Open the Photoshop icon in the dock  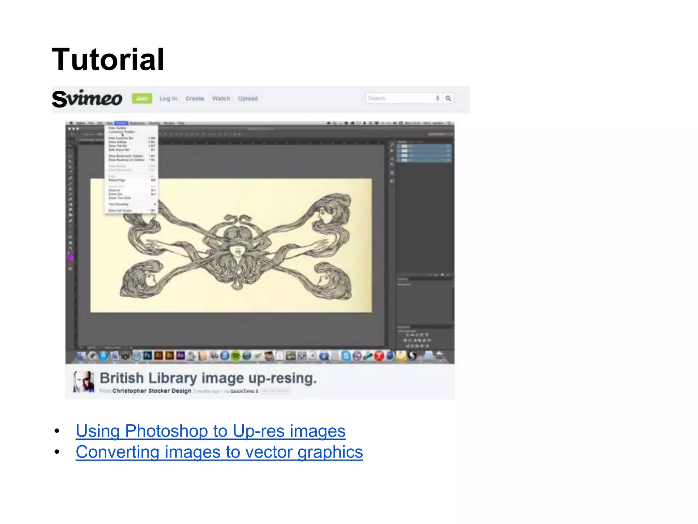[x=147, y=356]
